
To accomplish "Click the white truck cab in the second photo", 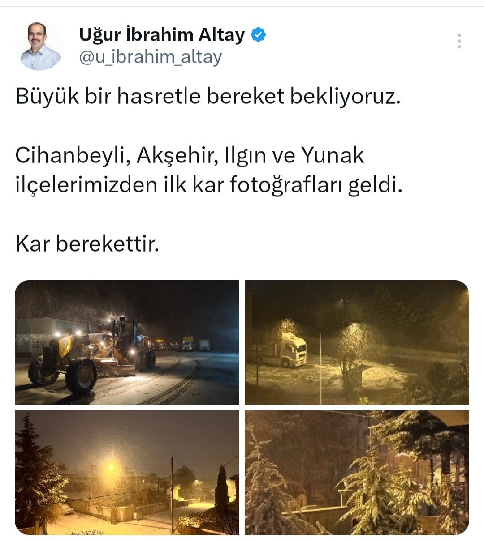I will pyautogui.click(x=293, y=350).
